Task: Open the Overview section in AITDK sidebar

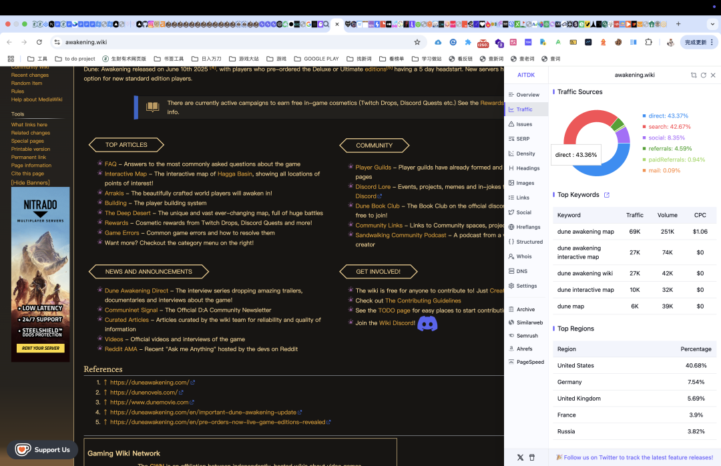Action: click(524, 95)
